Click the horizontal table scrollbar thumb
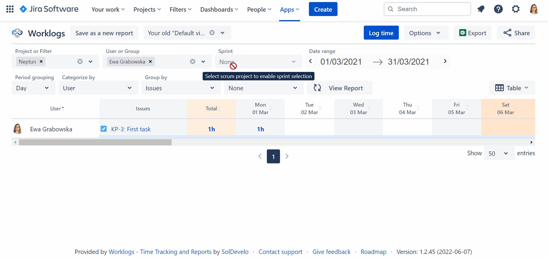This screenshot has width=548, height=258. [x=95, y=142]
